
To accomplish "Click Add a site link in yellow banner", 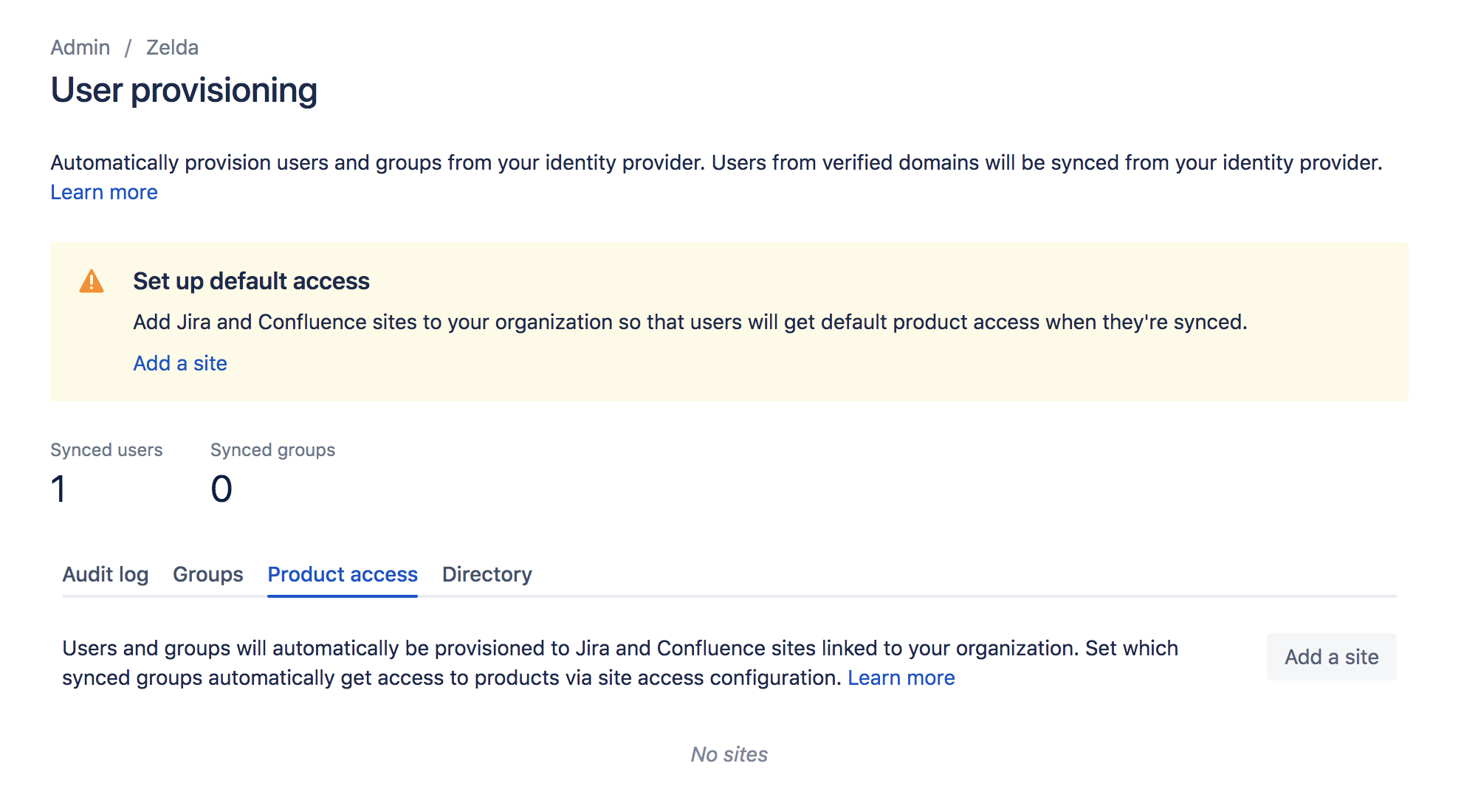I will [180, 363].
